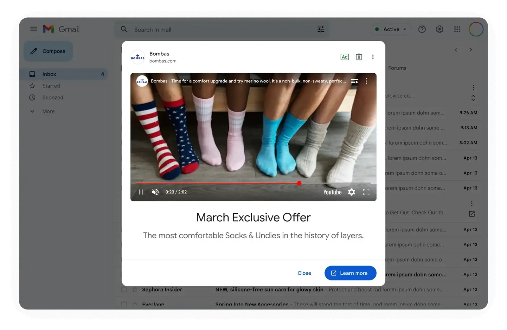Enter video fullscreen mode
The height and width of the screenshot is (330, 507).
[x=366, y=192]
